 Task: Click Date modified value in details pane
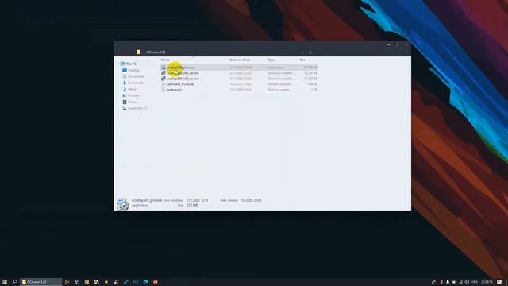197,200
